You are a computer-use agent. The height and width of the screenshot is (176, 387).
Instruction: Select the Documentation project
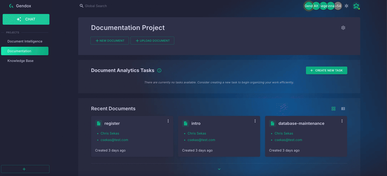[25, 51]
